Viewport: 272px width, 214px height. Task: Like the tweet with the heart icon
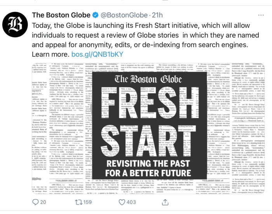[121, 202]
